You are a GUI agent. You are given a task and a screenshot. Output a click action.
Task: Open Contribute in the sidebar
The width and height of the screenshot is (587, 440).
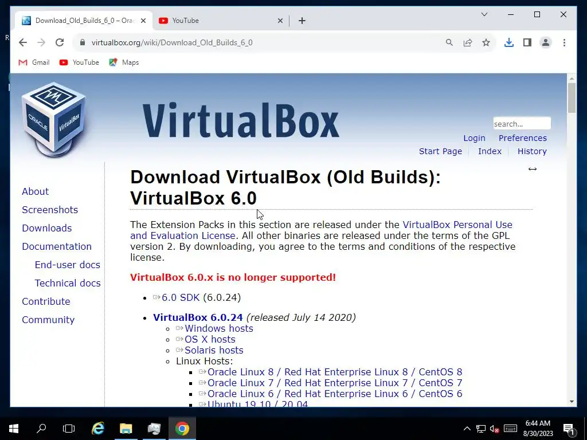tap(46, 301)
